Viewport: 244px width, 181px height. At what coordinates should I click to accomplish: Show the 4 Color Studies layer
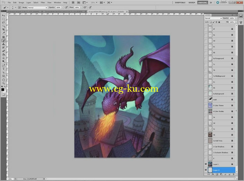pos(206,111)
